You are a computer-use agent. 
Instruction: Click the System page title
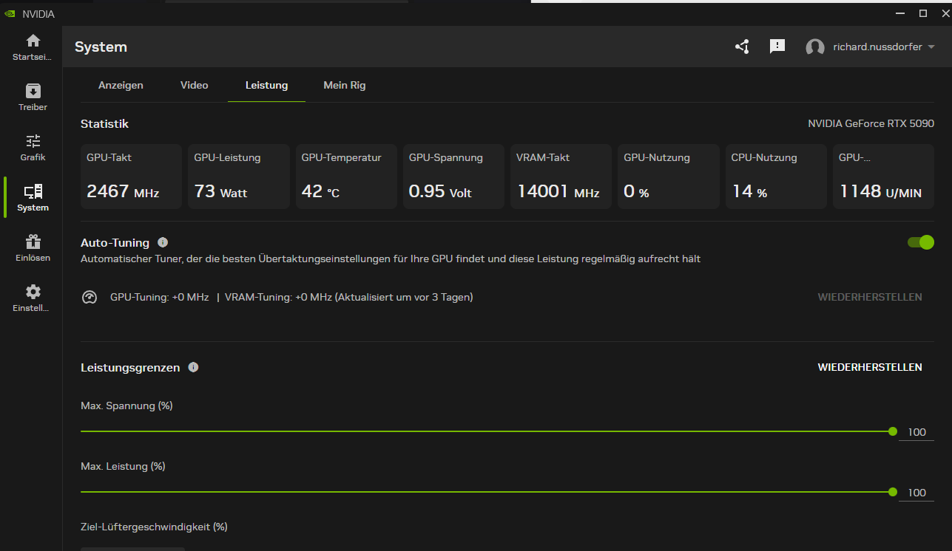[101, 47]
